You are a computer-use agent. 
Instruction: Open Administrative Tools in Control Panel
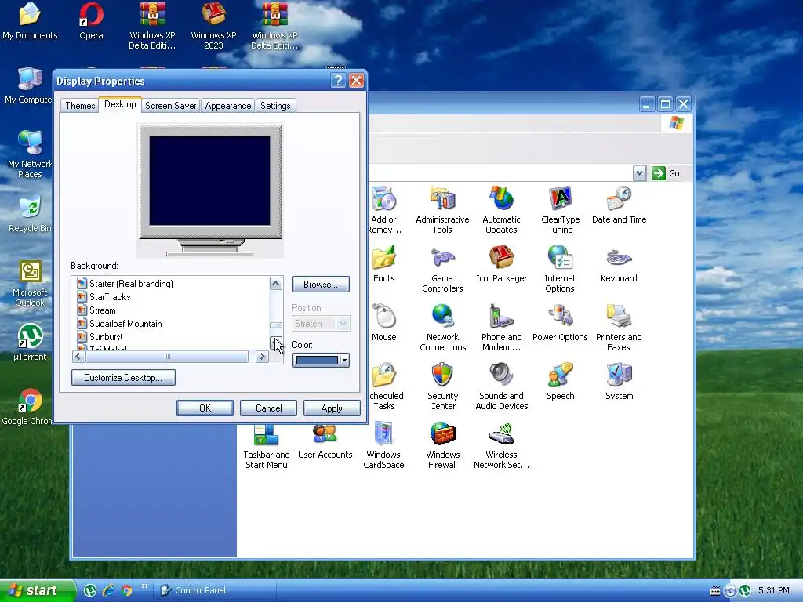[442, 210]
